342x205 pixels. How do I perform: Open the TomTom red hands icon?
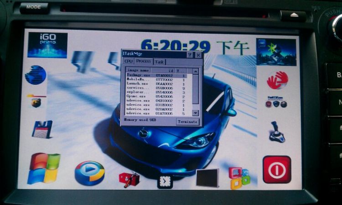[x=277, y=80]
